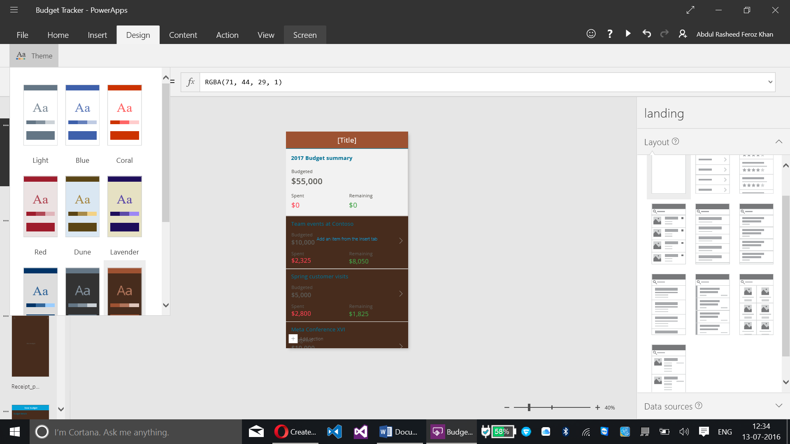Open Spring customer visits chevron
The height and width of the screenshot is (444, 790).
(x=401, y=294)
